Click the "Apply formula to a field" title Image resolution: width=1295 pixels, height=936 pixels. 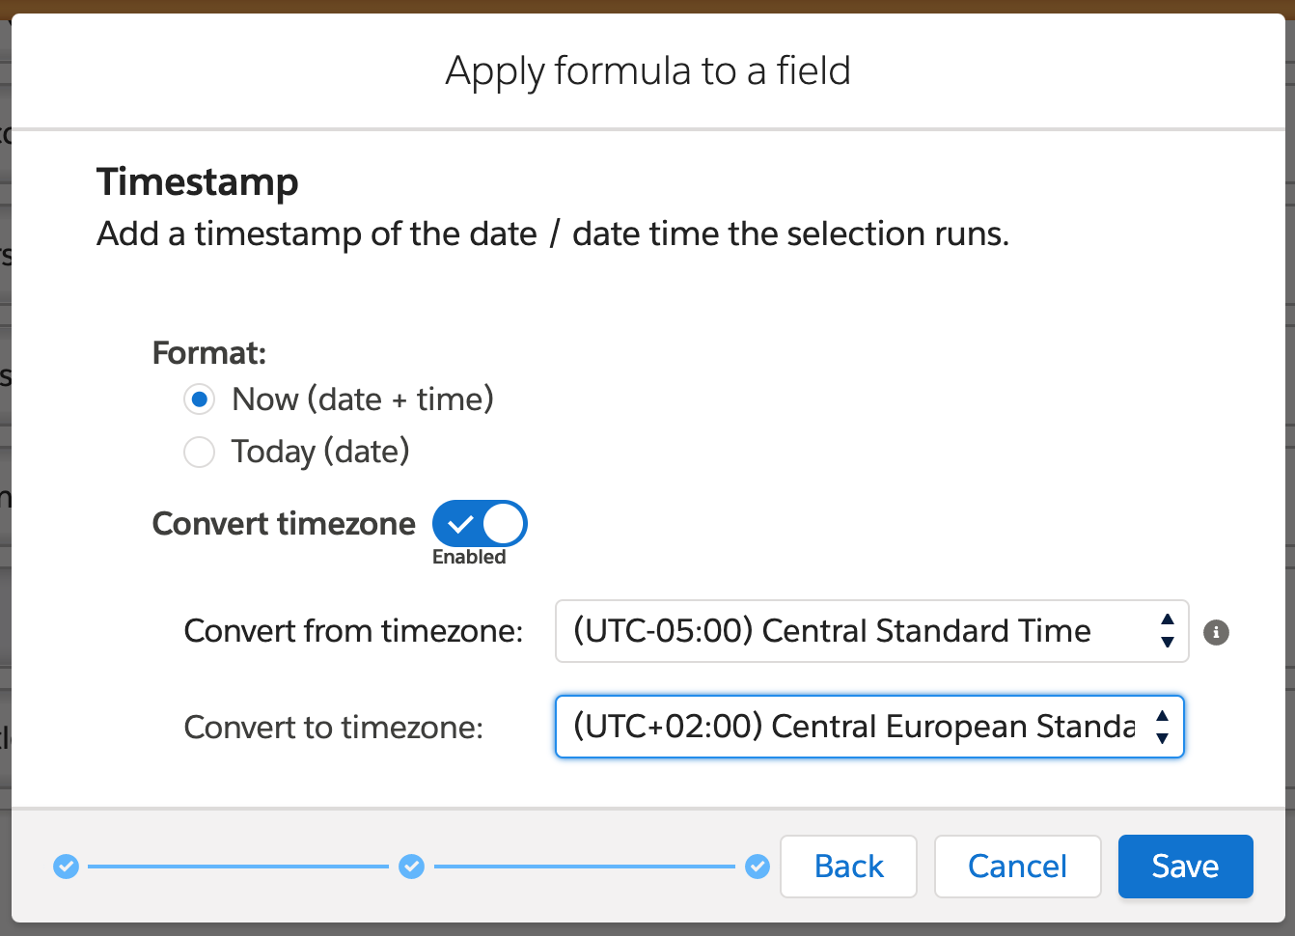click(647, 71)
